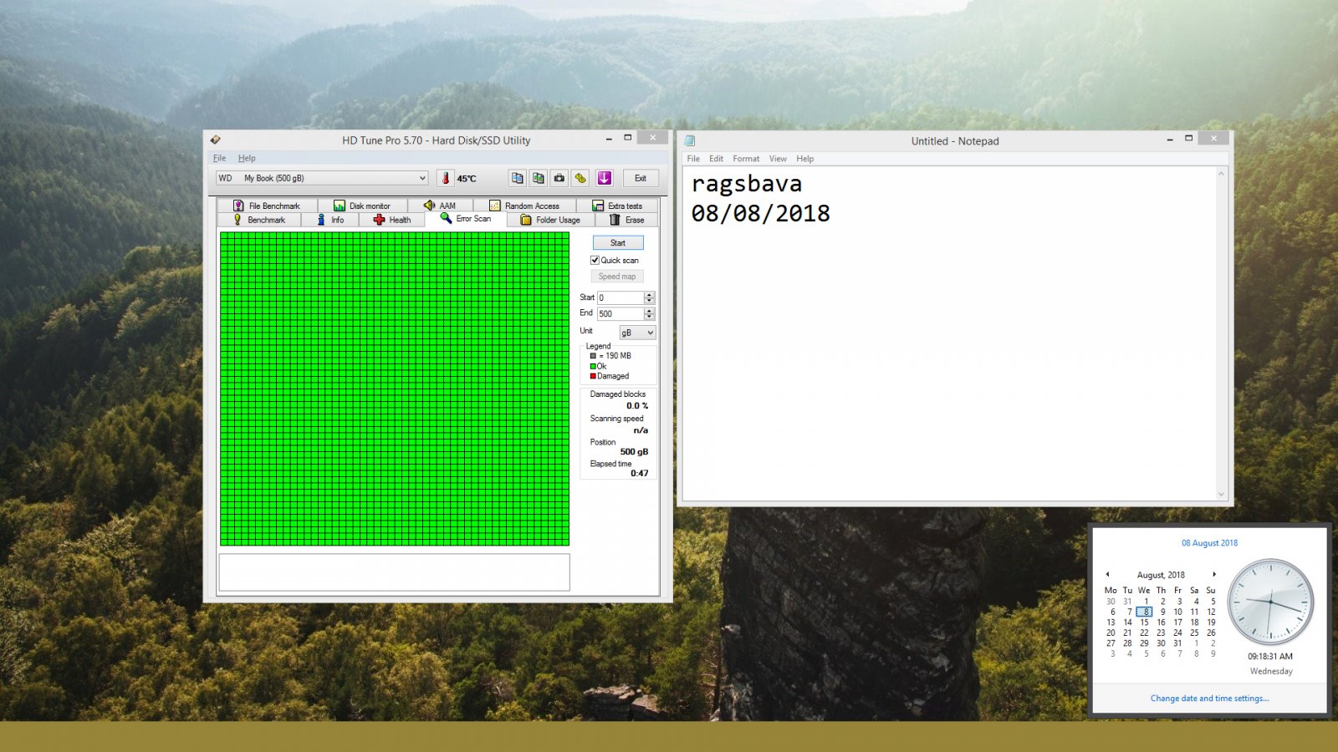The image size is (1338, 752).
Task: Click the Speed map button
Action: click(618, 277)
